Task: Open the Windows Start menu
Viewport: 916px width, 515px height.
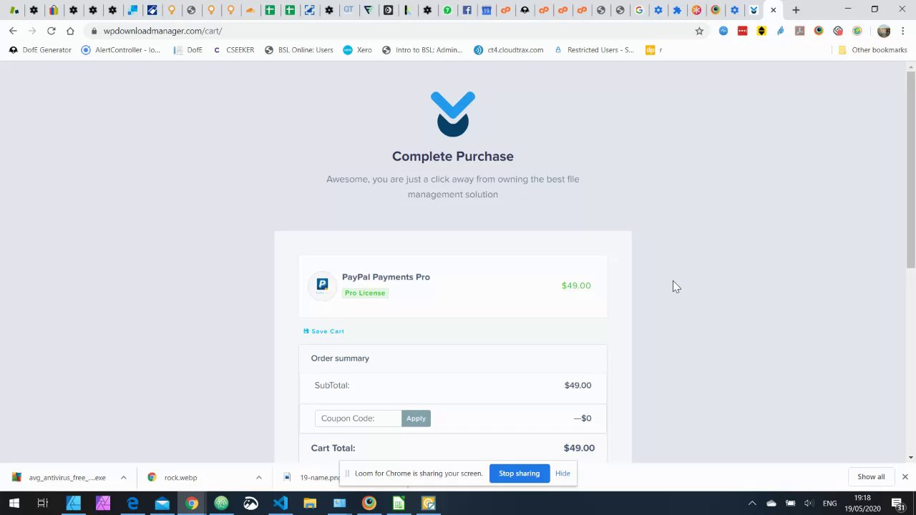Action: 14,504
